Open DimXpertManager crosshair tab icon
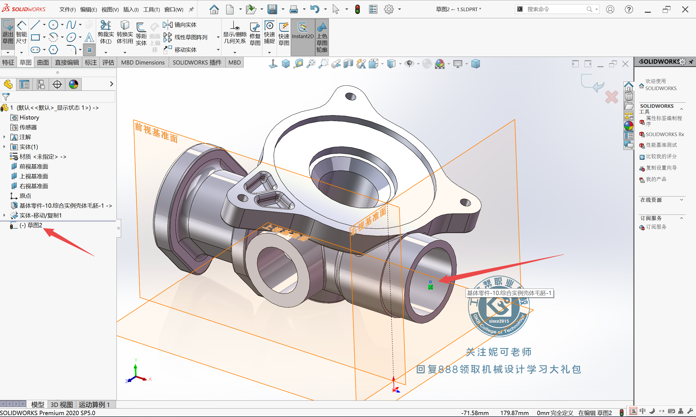This screenshot has width=696, height=417. 57,84
